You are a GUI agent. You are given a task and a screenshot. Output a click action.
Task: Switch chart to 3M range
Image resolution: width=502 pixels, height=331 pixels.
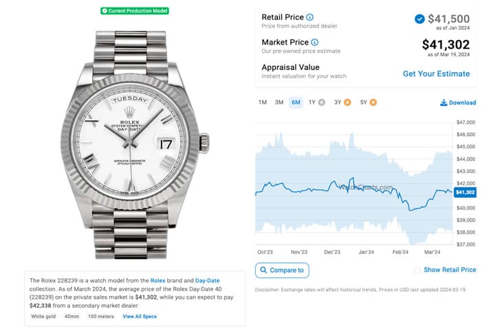279,102
